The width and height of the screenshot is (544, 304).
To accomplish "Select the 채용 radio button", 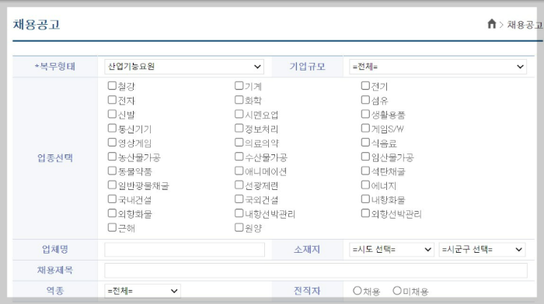I will click(x=357, y=291).
